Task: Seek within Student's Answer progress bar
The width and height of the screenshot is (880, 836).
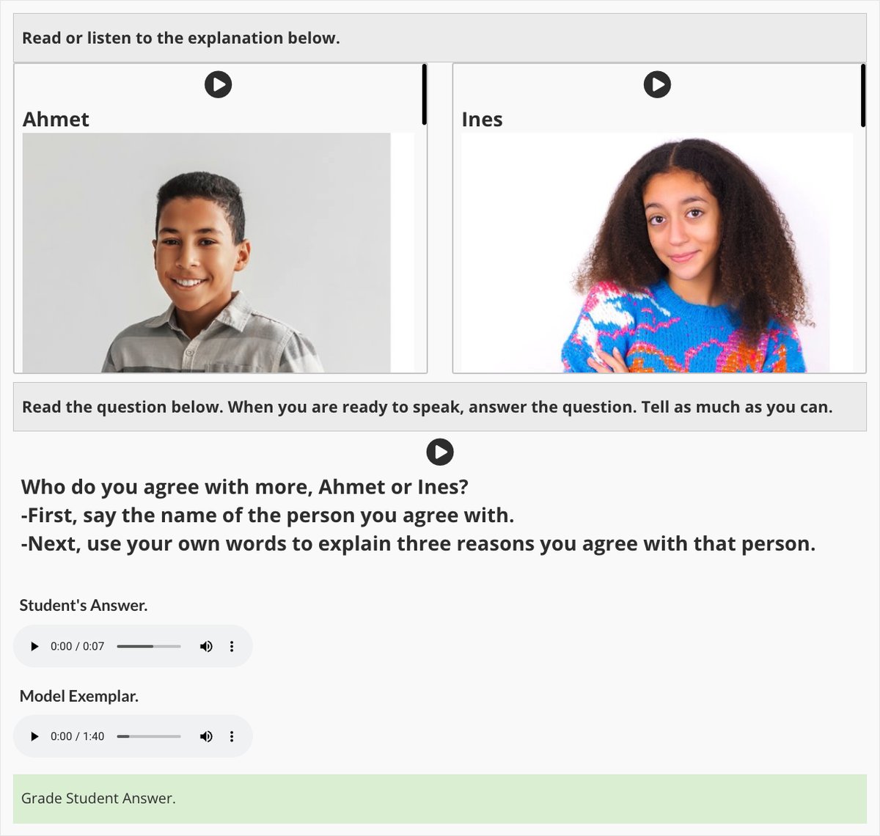Action: click(149, 646)
